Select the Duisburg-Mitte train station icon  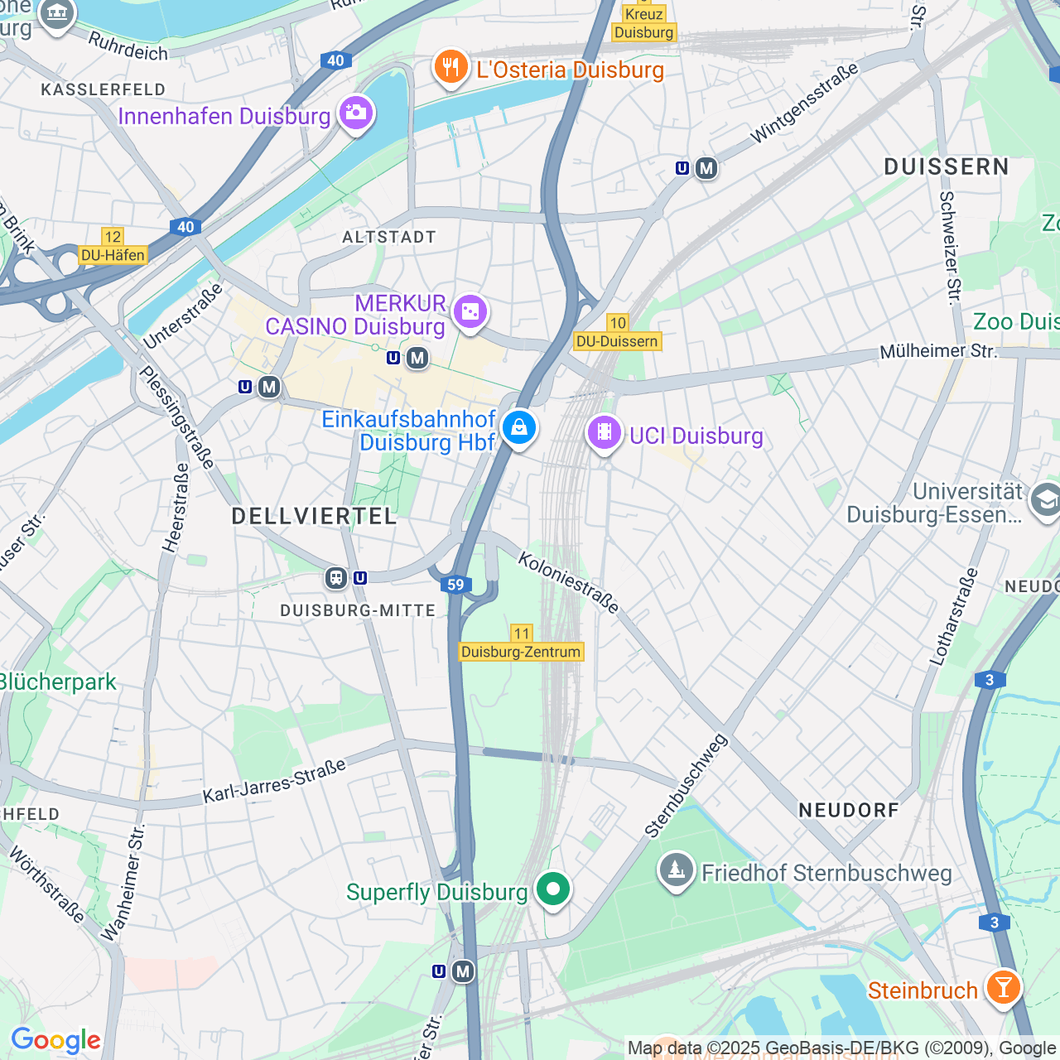point(335,577)
